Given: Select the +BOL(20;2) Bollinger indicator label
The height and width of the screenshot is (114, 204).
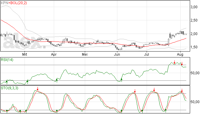Looking at the screenshot, I should click(18, 3).
